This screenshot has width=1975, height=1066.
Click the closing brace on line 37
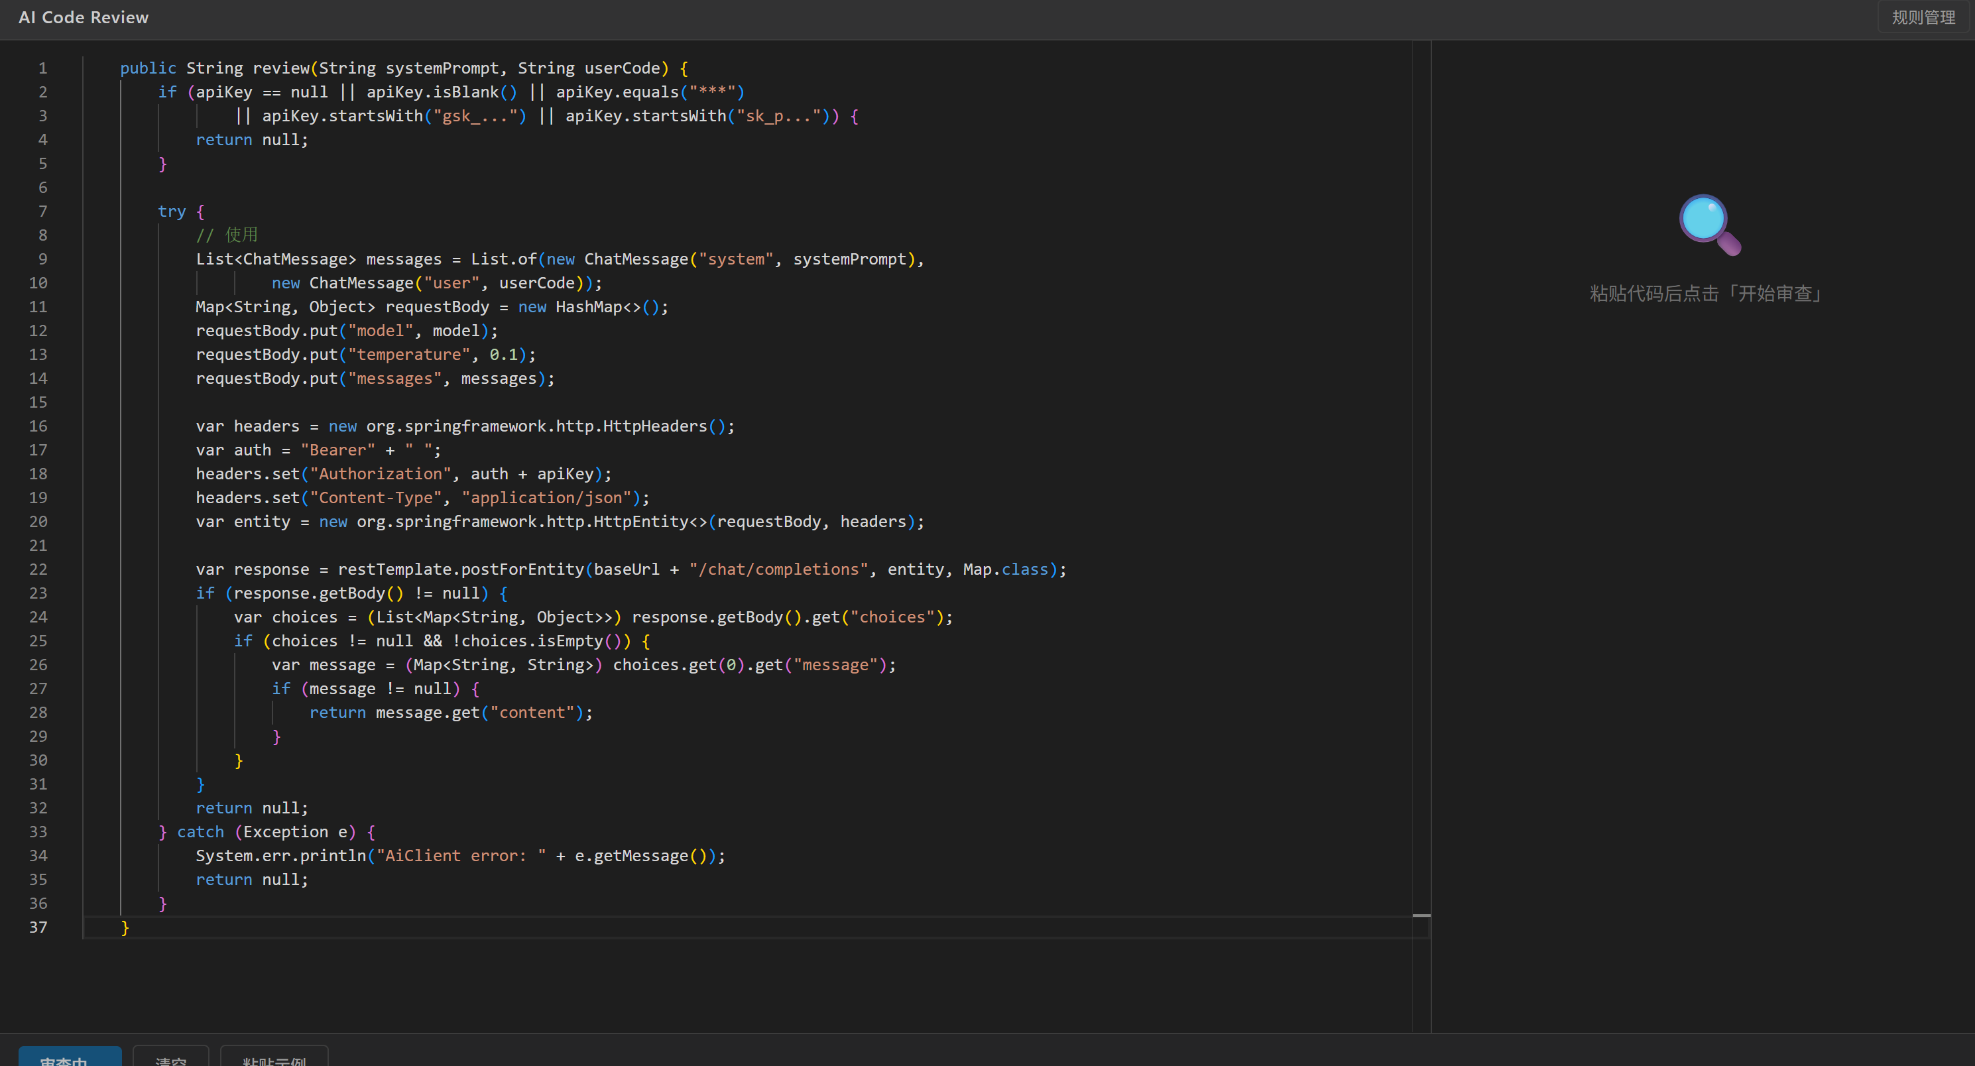(125, 927)
